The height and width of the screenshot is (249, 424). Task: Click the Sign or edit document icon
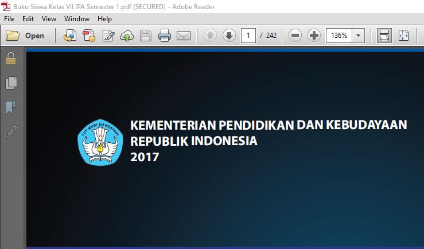point(108,36)
